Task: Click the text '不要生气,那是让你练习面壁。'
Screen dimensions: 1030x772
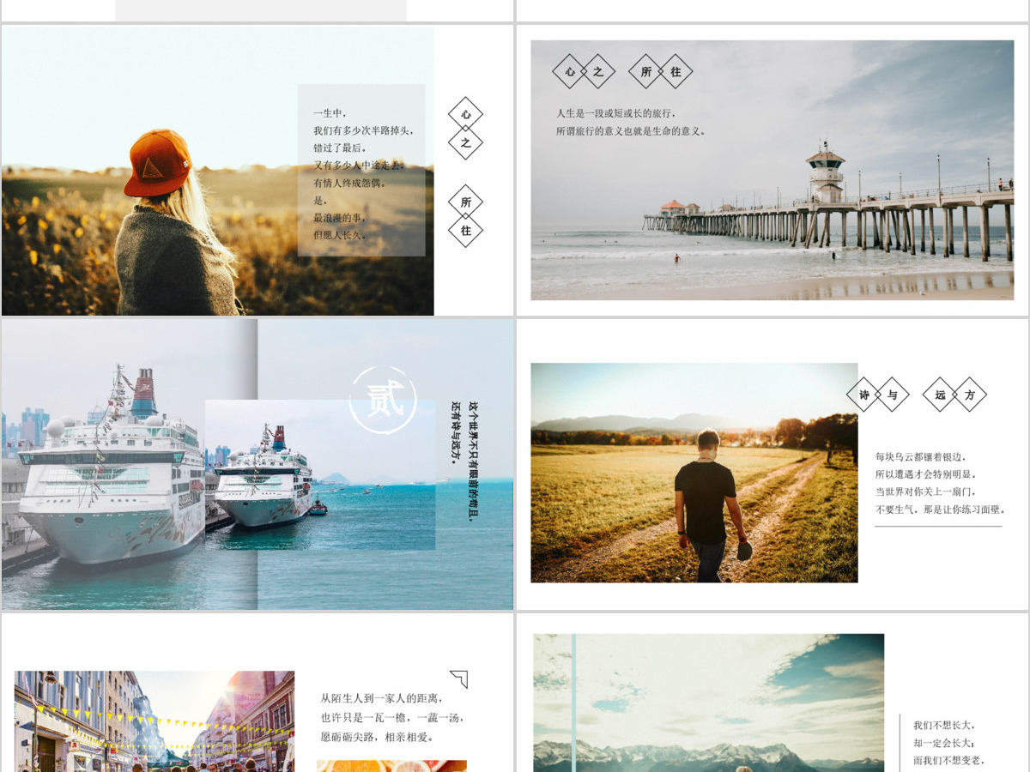Action: click(x=940, y=509)
